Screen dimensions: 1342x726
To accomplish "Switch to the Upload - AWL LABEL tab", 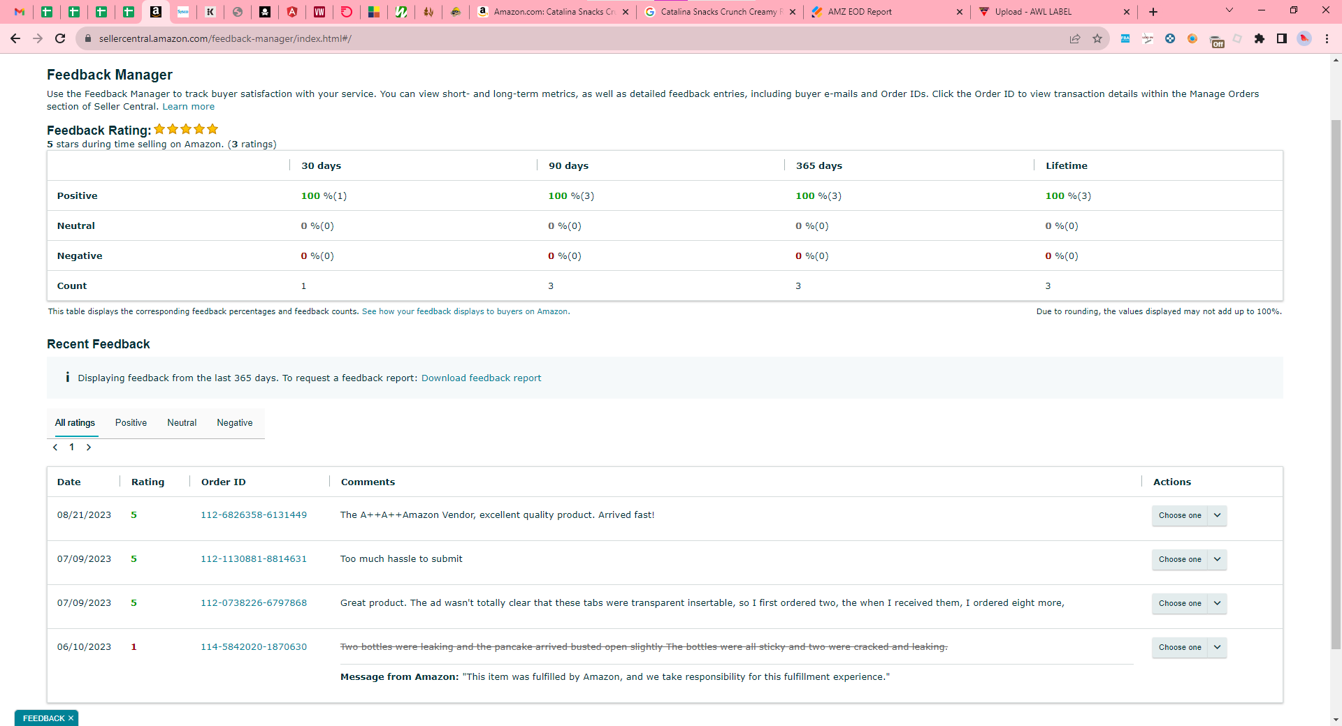I will coord(1054,12).
